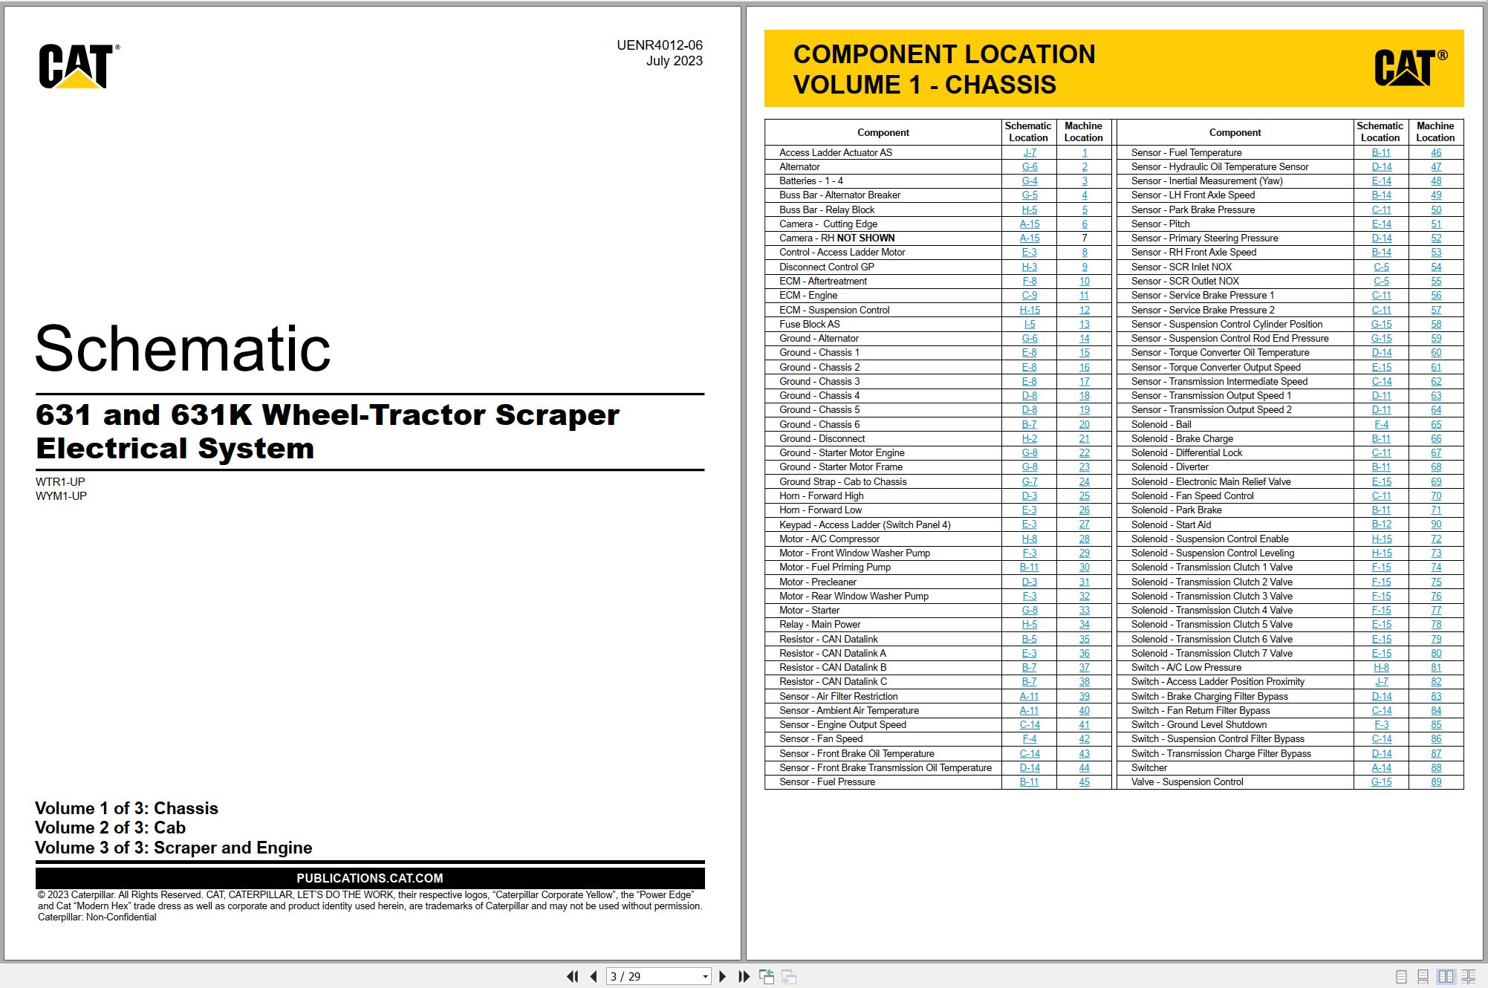Open machine location 8 for Access Ladder Motor
The height and width of the screenshot is (988, 1488).
1085,252
